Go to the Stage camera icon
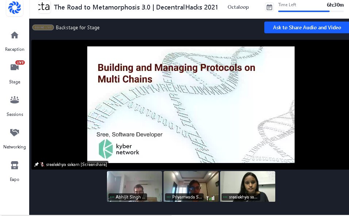 coord(15,67)
